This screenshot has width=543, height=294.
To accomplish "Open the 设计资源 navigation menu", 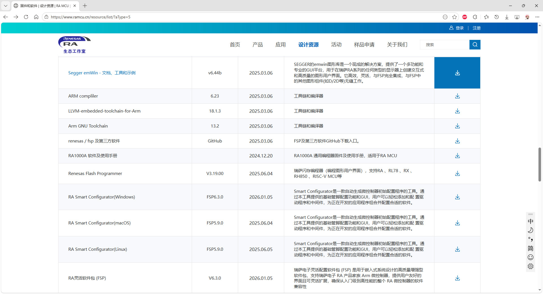I will click(309, 45).
